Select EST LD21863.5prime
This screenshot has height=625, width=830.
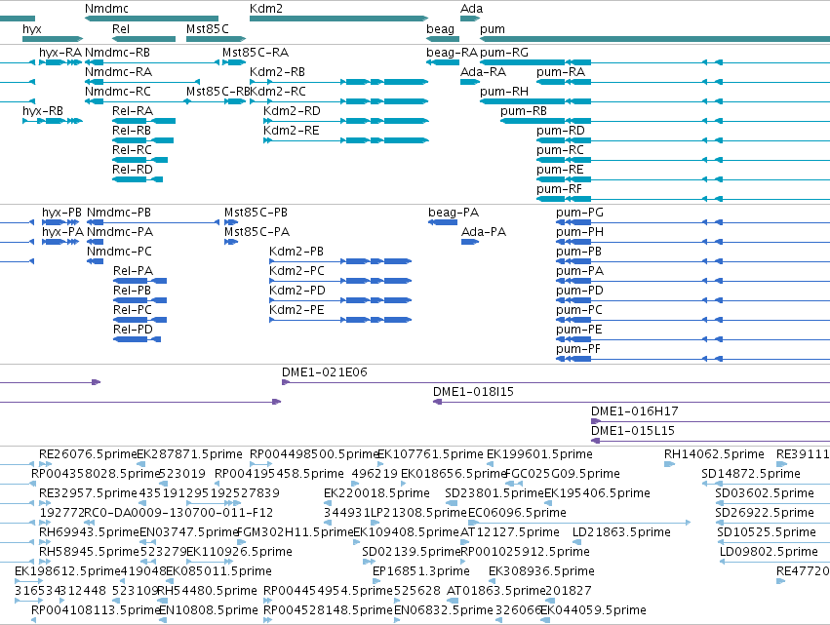click(621, 533)
